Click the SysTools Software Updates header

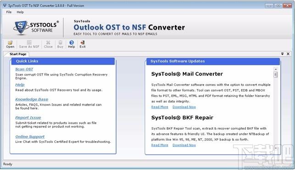[x=213, y=61]
